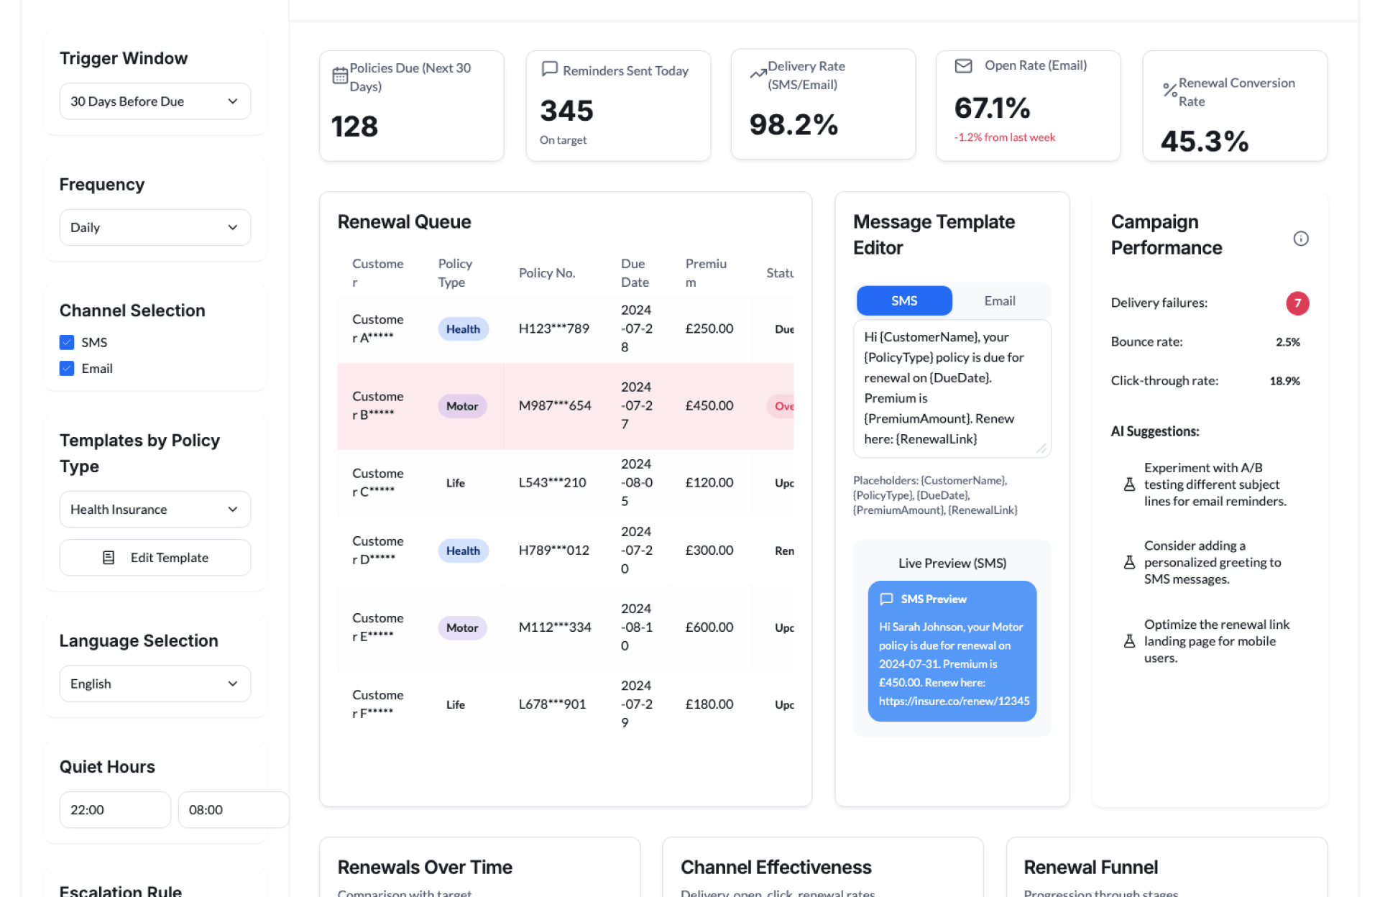Uncheck the SMS channel checkbox
This screenshot has width=1380, height=897.
point(67,342)
